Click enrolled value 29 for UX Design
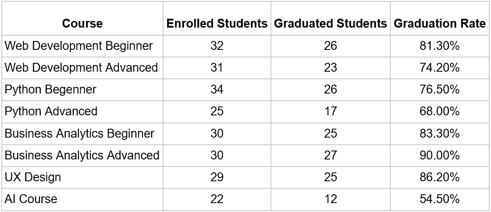 point(217,177)
